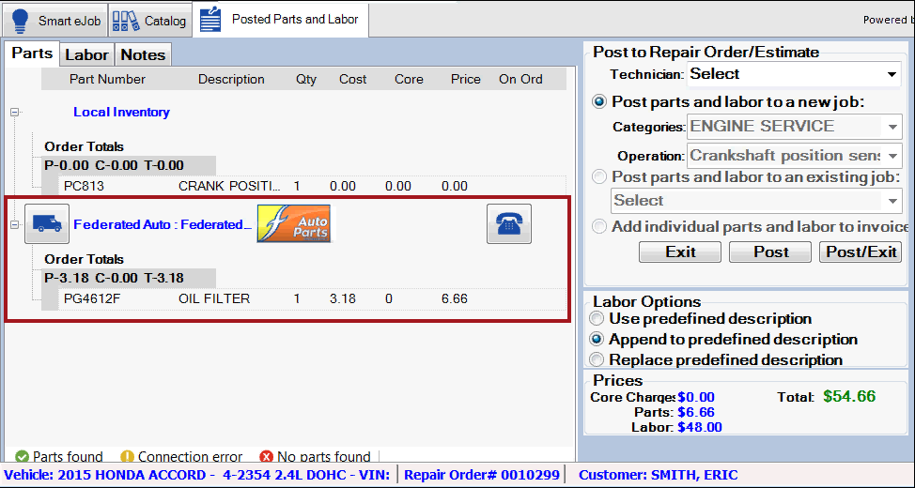Click the Core column header
Screen dimensions: 915x488
409,79
